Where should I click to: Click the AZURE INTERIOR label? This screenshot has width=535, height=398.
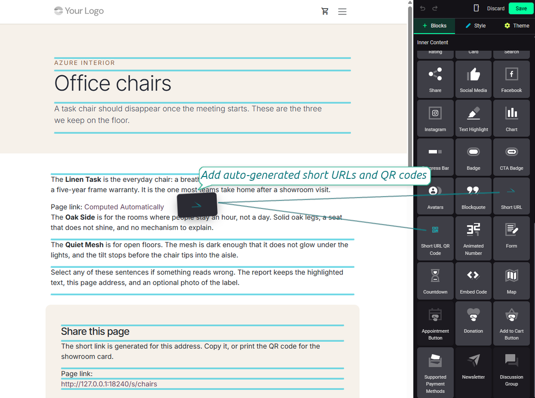pos(85,63)
